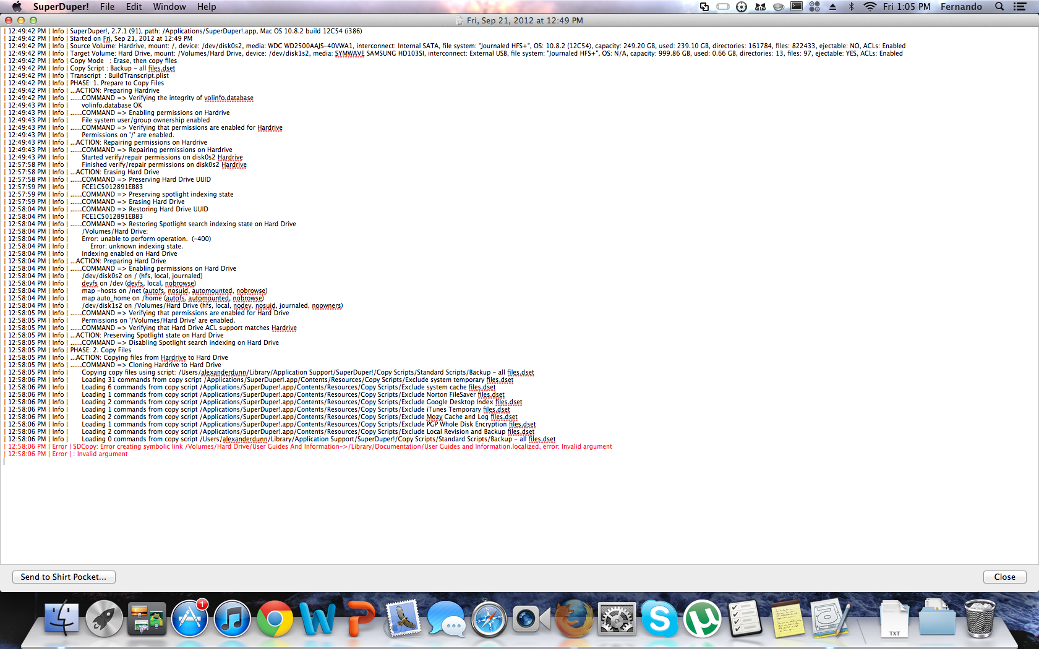Click the eject icon in menu bar
Image resolution: width=1039 pixels, height=649 pixels.
(832, 7)
